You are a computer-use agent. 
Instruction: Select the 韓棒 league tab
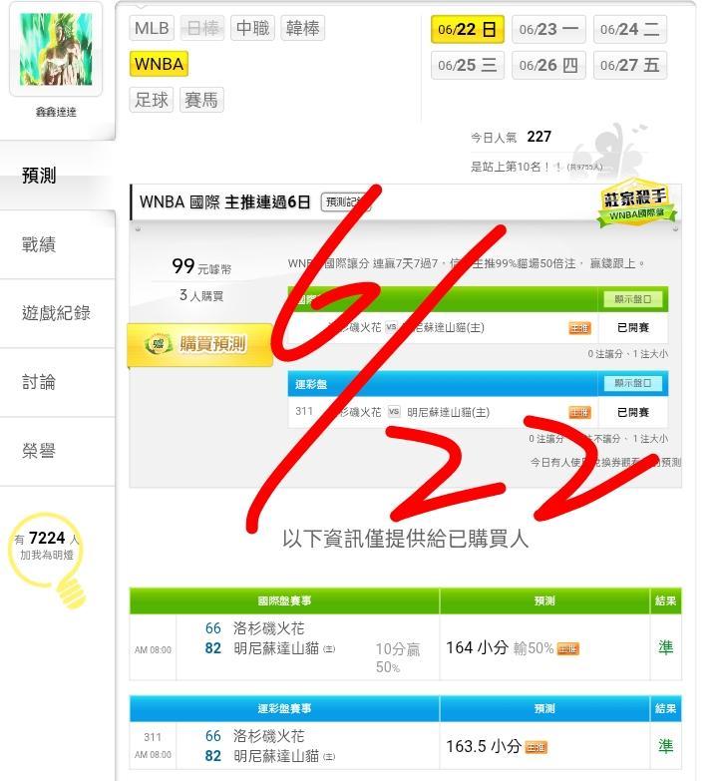[x=303, y=28]
